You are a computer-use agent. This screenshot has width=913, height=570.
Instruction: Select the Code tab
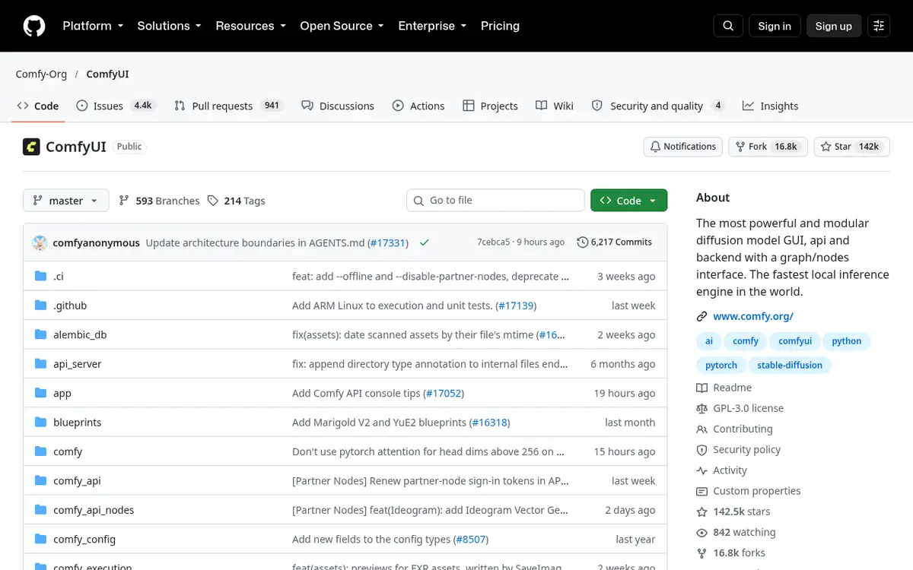38,106
